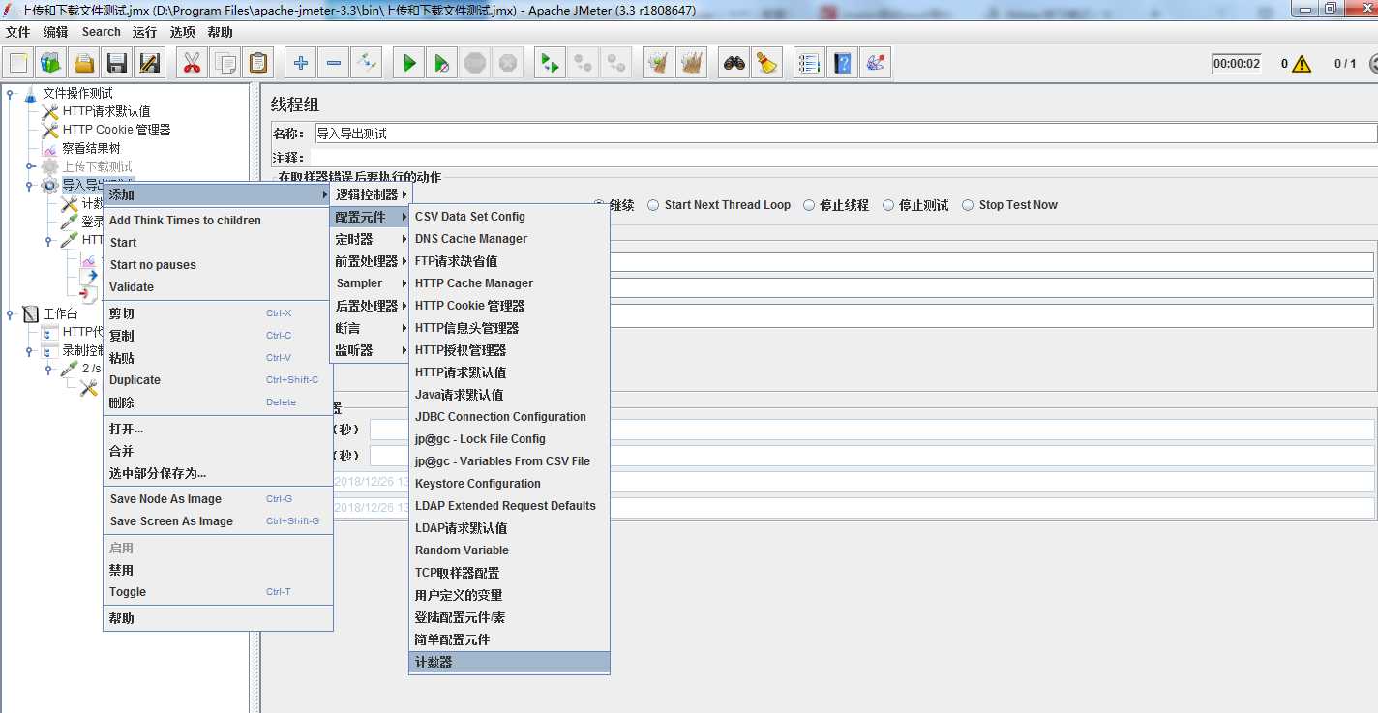Click the Collapse All minus icon
The height and width of the screenshot is (713, 1378).
point(334,63)
